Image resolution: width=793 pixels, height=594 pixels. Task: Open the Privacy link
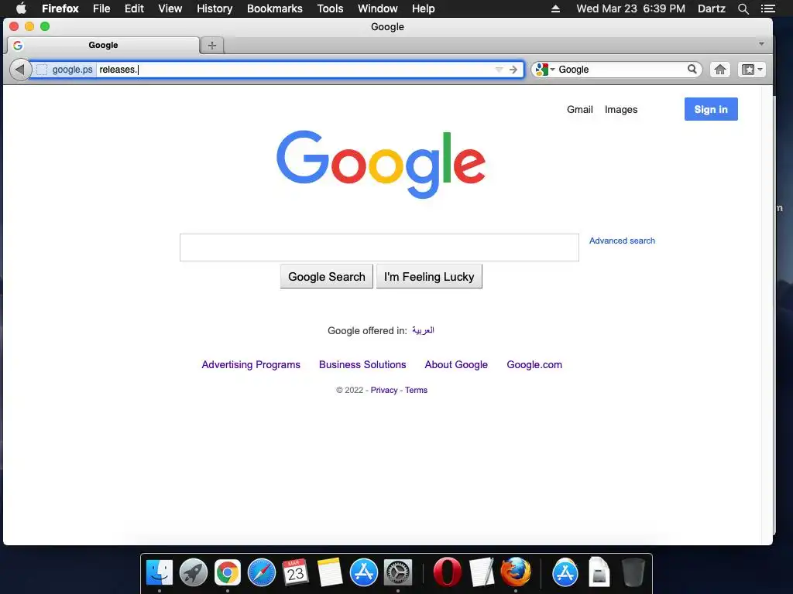point(384,390)
